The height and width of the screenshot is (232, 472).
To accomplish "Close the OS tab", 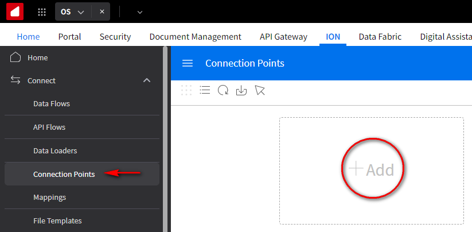I will click(x=102, y=11).
